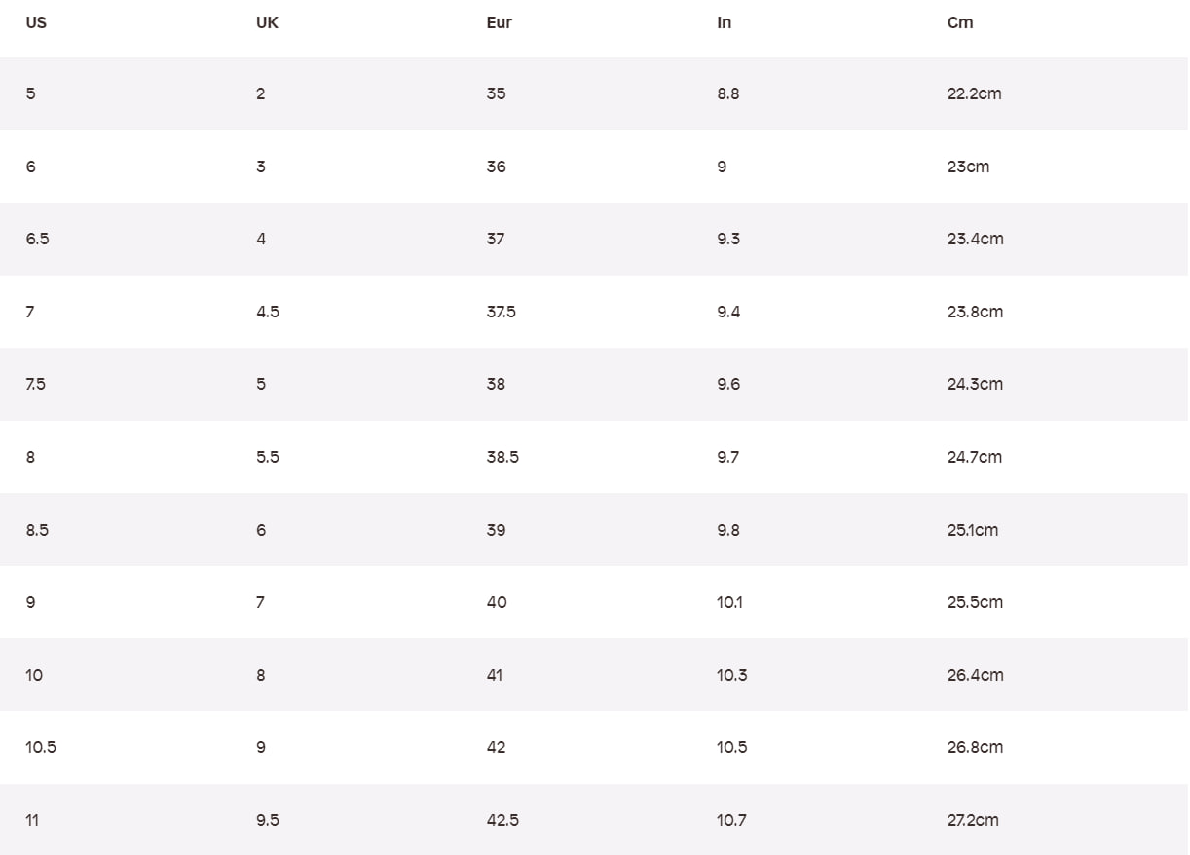Select UK size 5.5 cell
The width and height of the screenshot is (1190, 855).
268,457
